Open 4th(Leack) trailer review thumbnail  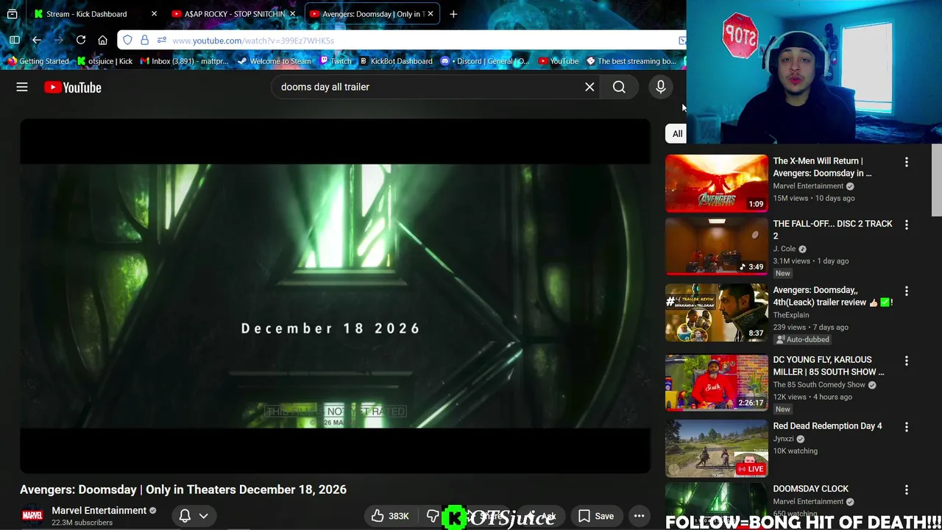tap(717, 313)
